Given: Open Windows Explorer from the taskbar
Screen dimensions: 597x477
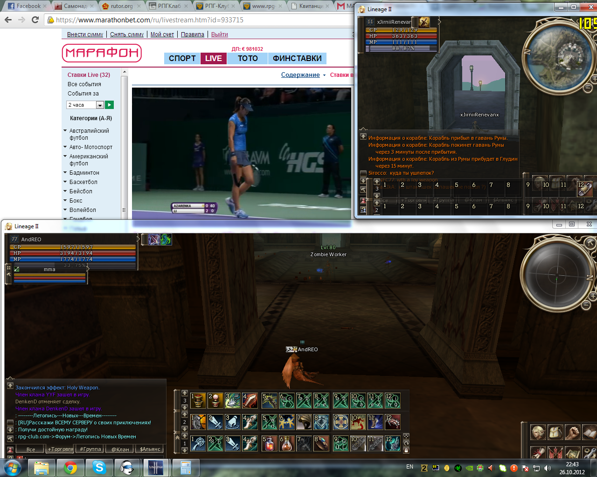Looking at the screenshot, I should [42, 467].
